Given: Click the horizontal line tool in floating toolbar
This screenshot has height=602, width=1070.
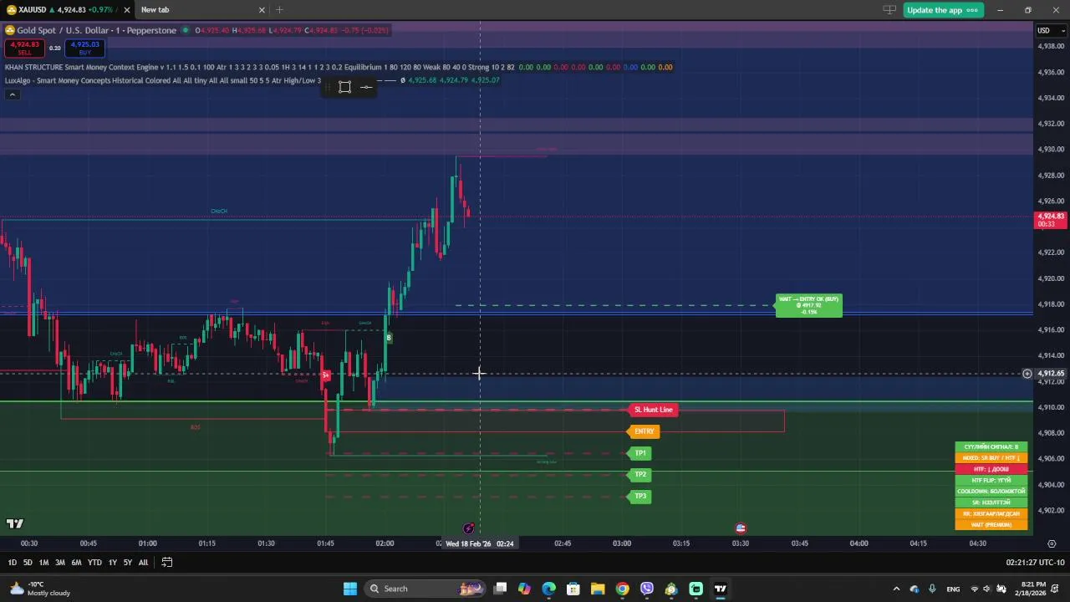Looking at the screenshot, I should (366, 87).
